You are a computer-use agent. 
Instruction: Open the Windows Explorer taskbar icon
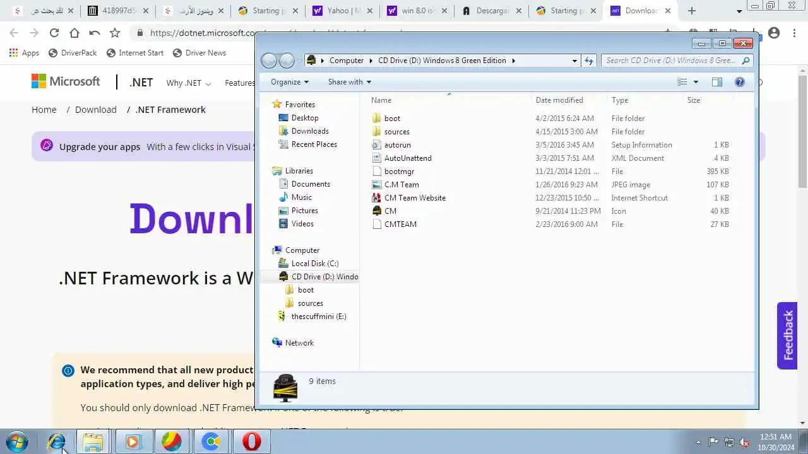tap(93, 442)
